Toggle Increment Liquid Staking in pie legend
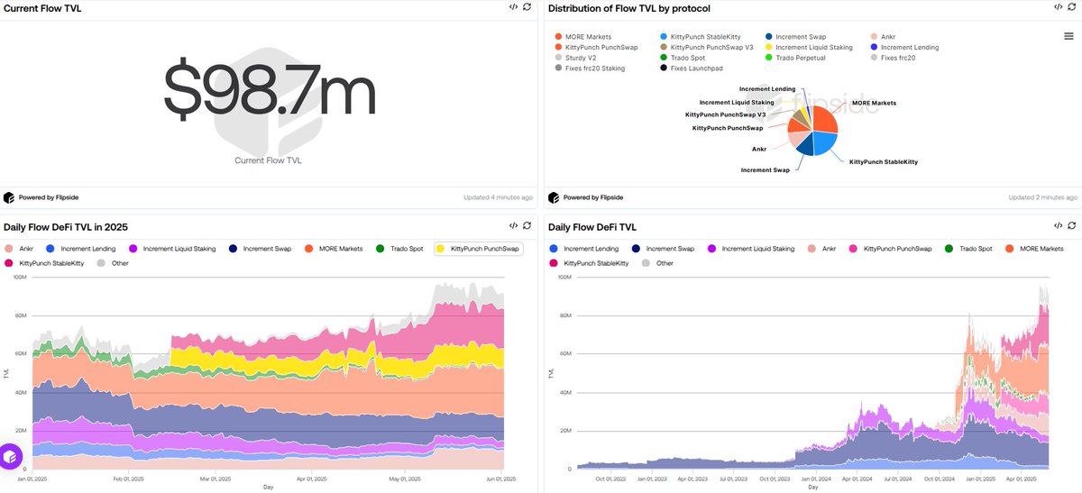The width and height of the screenshot is (1082, 493). tap(808, 47)
